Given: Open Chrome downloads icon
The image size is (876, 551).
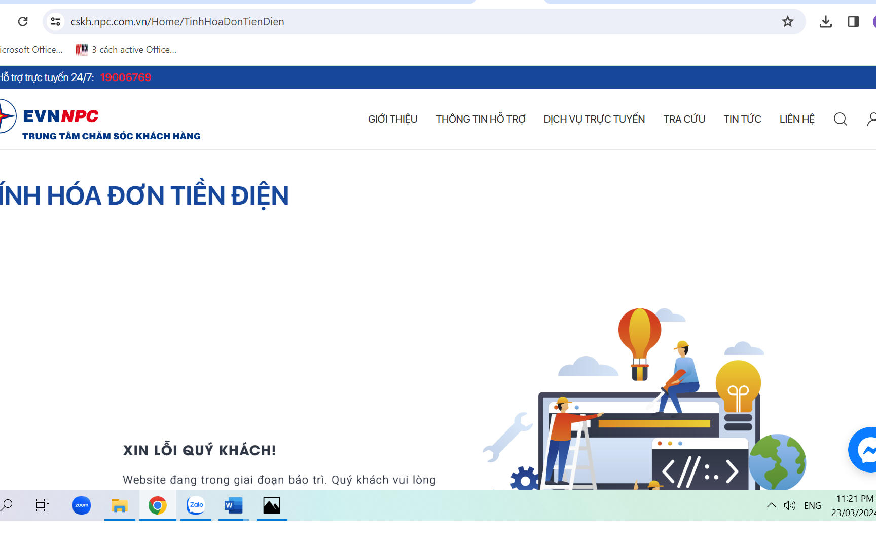Looking at the screenshot, I should [x=825, y=21].
